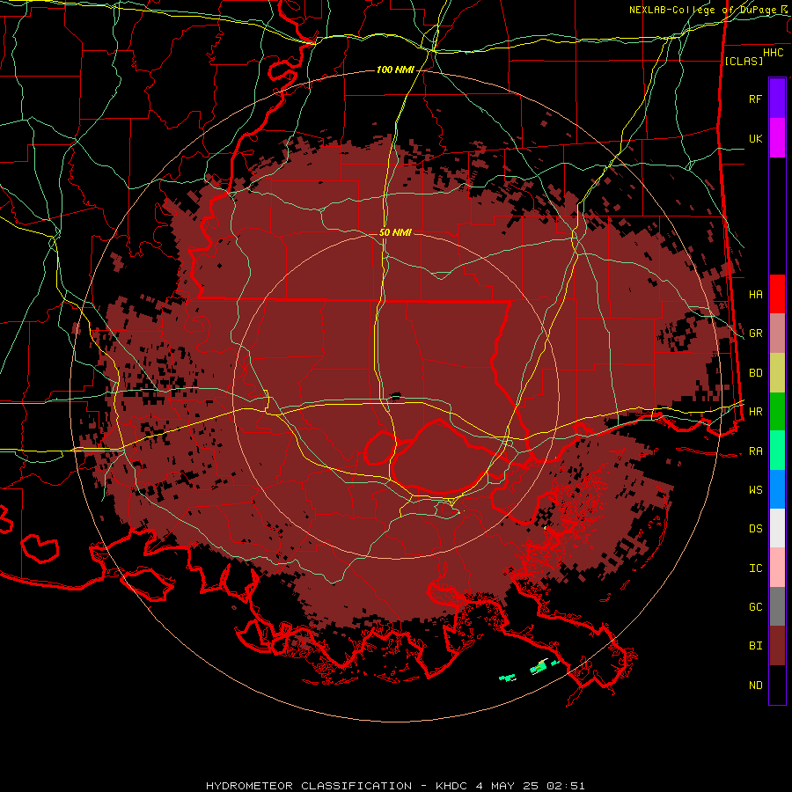Click the IC legend label

[756, 568]
